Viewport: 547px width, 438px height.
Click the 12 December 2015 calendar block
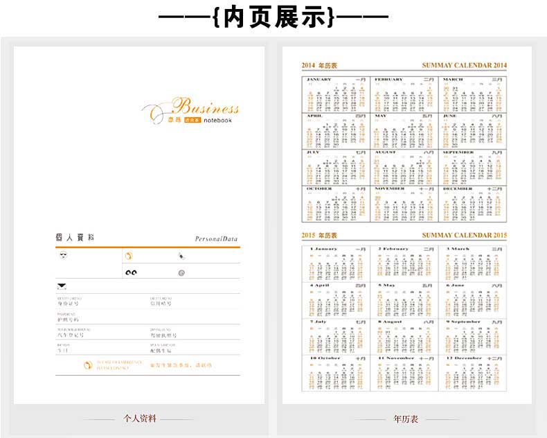[x=473, y=372]
